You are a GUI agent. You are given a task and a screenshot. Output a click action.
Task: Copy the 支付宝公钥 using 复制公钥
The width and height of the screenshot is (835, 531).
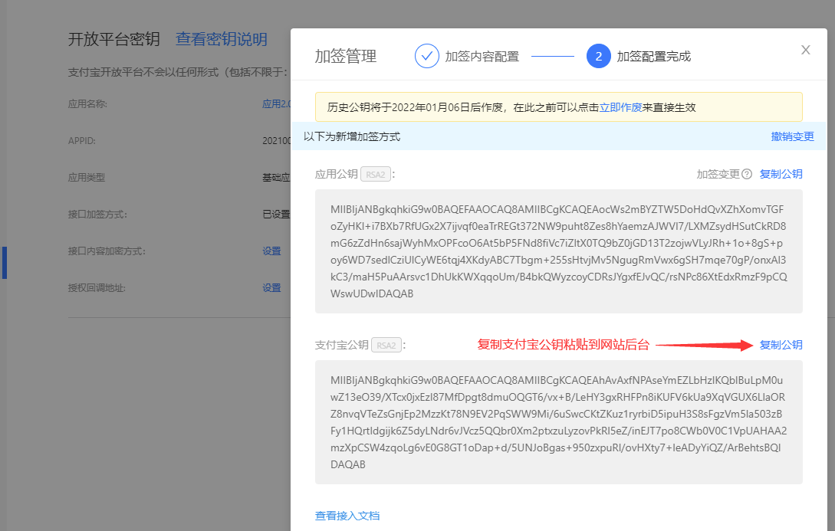[781, 345]
